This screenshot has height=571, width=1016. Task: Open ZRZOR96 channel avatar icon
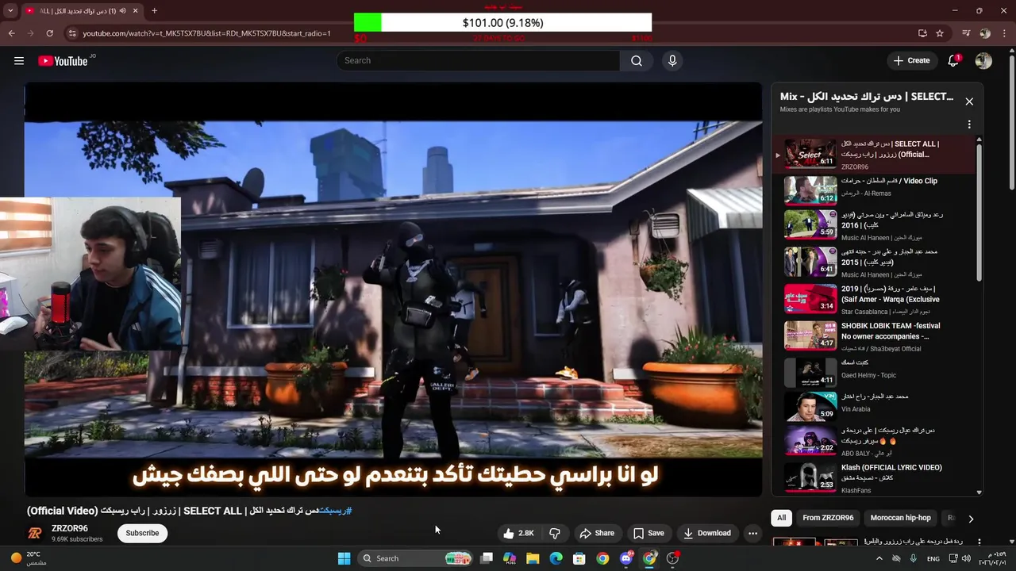tap(35, 533)
